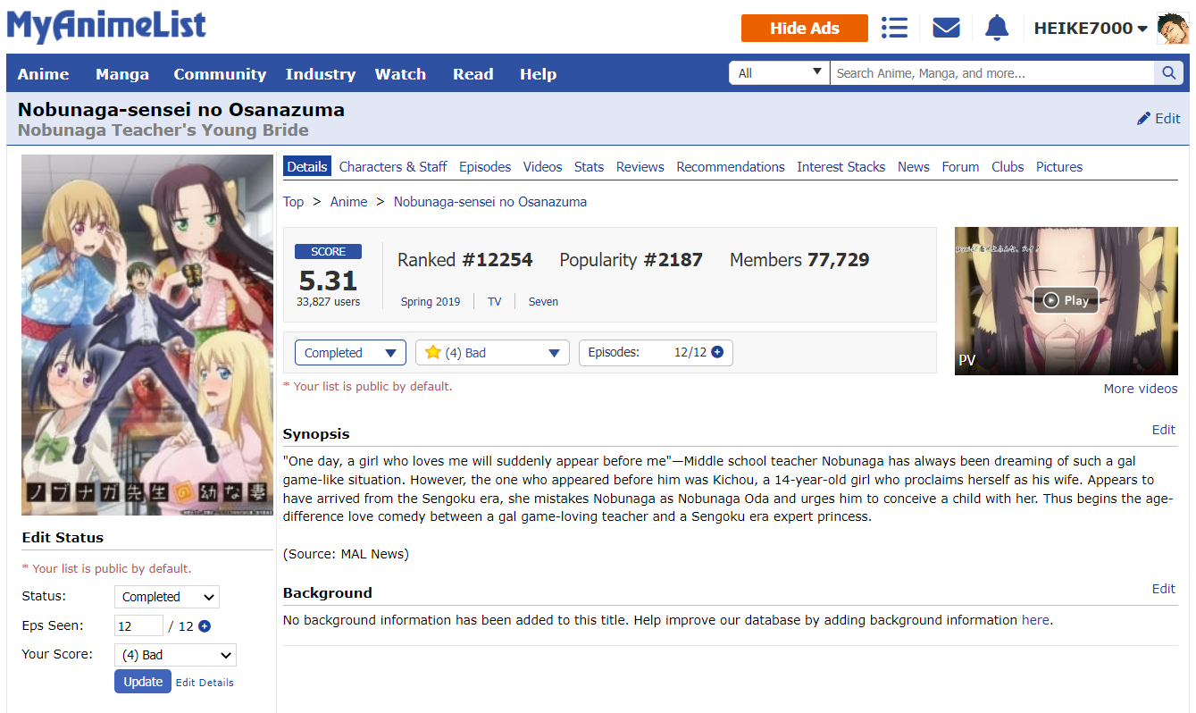
Task: Click the More videos link
Action: coord(1140,389)
